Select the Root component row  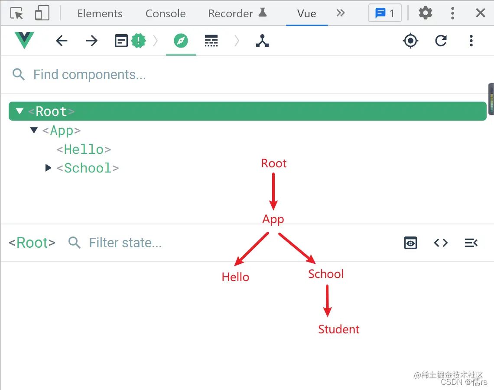(247, 111)
